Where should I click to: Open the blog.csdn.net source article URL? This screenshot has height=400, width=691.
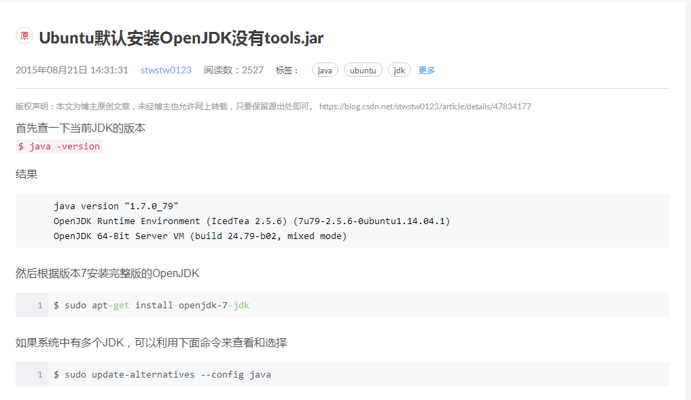[x=425, y=106]
